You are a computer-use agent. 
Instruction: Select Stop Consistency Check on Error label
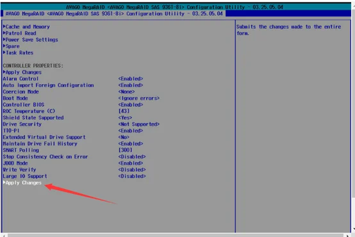[x=45, y=157]
